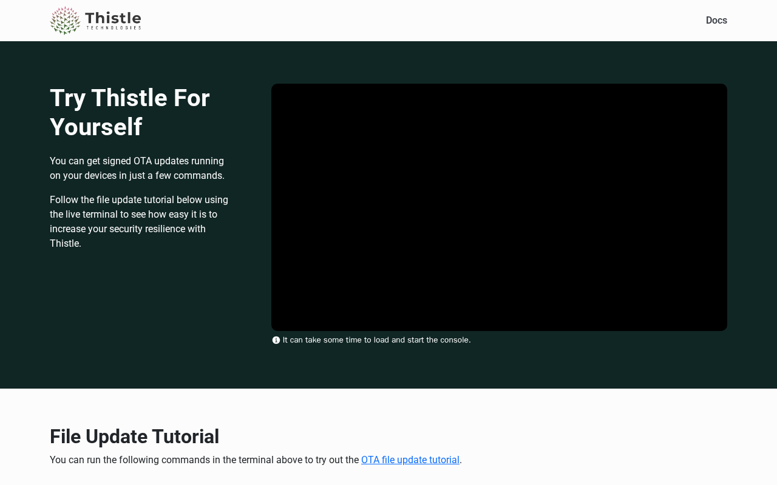Click the small TECHNOLOGIES text under Thistle
Viewport: 777px width, 485px height.
coord(114,28)
